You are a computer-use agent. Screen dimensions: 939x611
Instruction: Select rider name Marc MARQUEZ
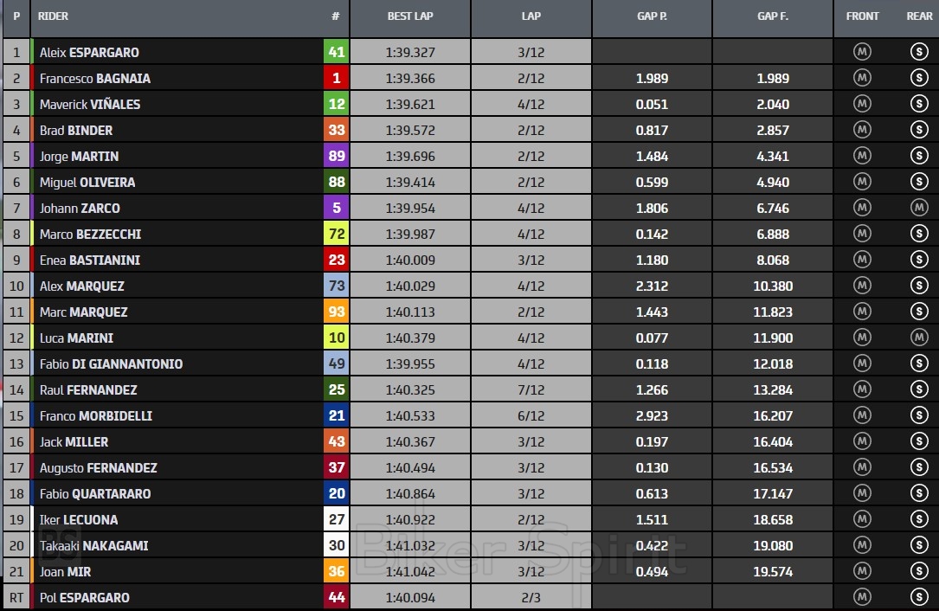point(84,312)
